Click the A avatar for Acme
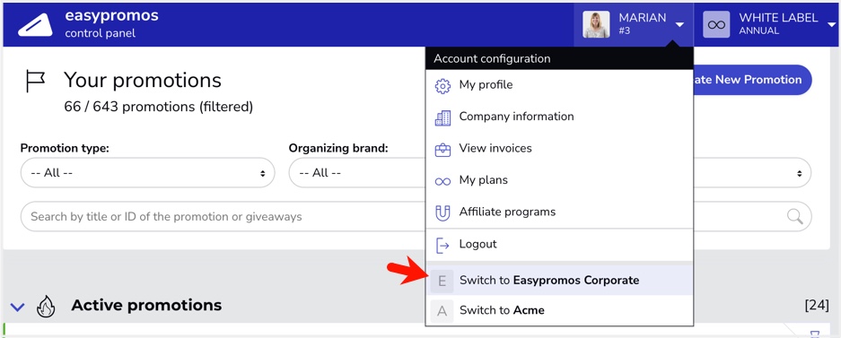Viewport: 841px width, 338px height. pos(442,311)
